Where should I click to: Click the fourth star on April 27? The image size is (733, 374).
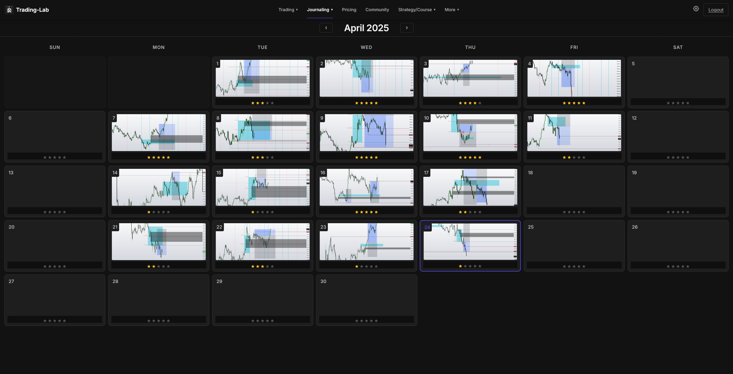click(x=60, y=321)
